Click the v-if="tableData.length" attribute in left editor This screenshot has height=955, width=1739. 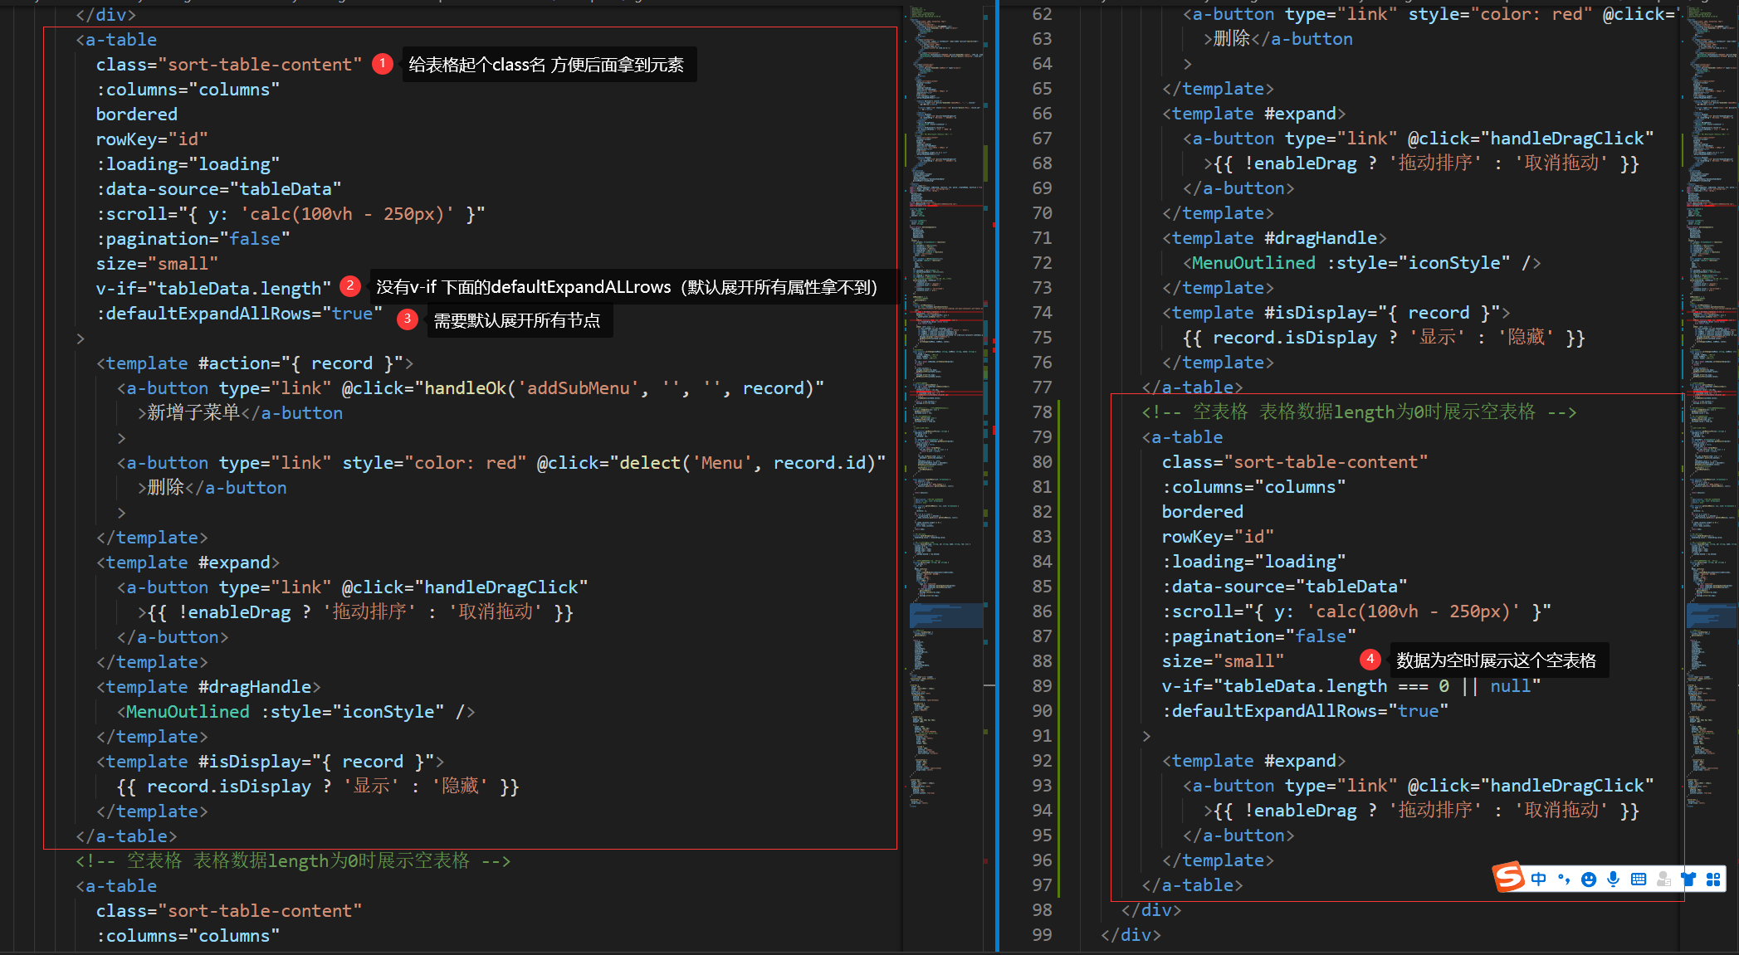pyautogui.click(x=212, y=288)
